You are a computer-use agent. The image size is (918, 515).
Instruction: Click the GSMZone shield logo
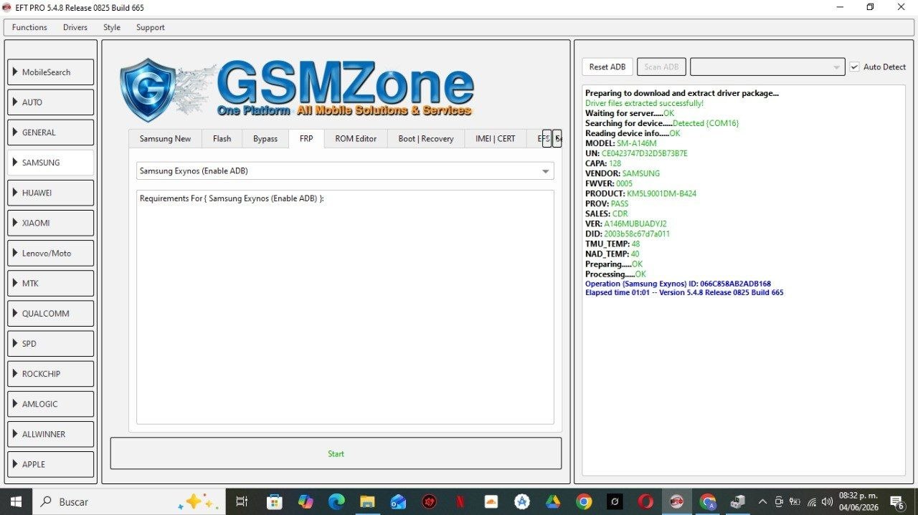(x=148, y=90)
